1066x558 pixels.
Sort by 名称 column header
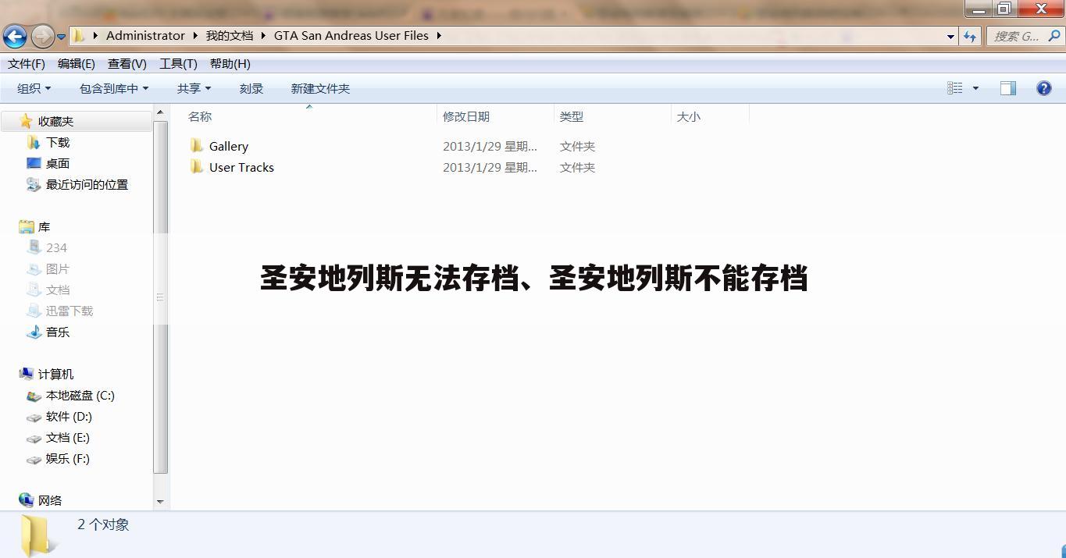(x=200, y=116)
